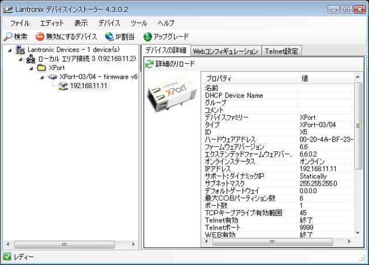Viewport: 369px width, 265px height.
Task: Click firmware version value 6.6
Action: point(304,147)
